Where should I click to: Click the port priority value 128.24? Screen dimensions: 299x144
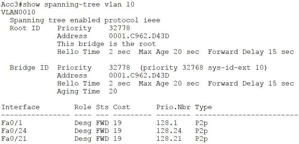(x=169, y=131)
